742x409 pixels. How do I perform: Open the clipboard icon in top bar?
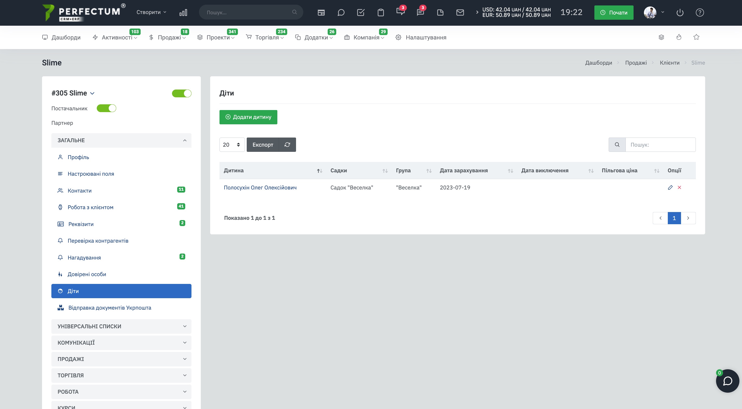pyautogui.click(x=381, y=12)
